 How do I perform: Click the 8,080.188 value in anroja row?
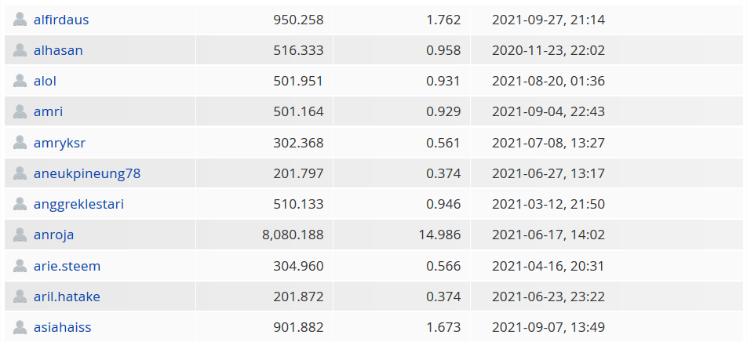click(x=293, y=235)
